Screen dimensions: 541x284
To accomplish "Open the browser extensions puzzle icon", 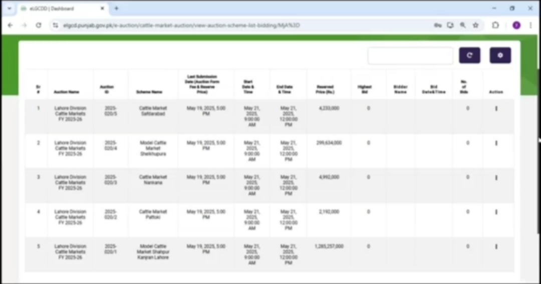I will coord(495,25).
